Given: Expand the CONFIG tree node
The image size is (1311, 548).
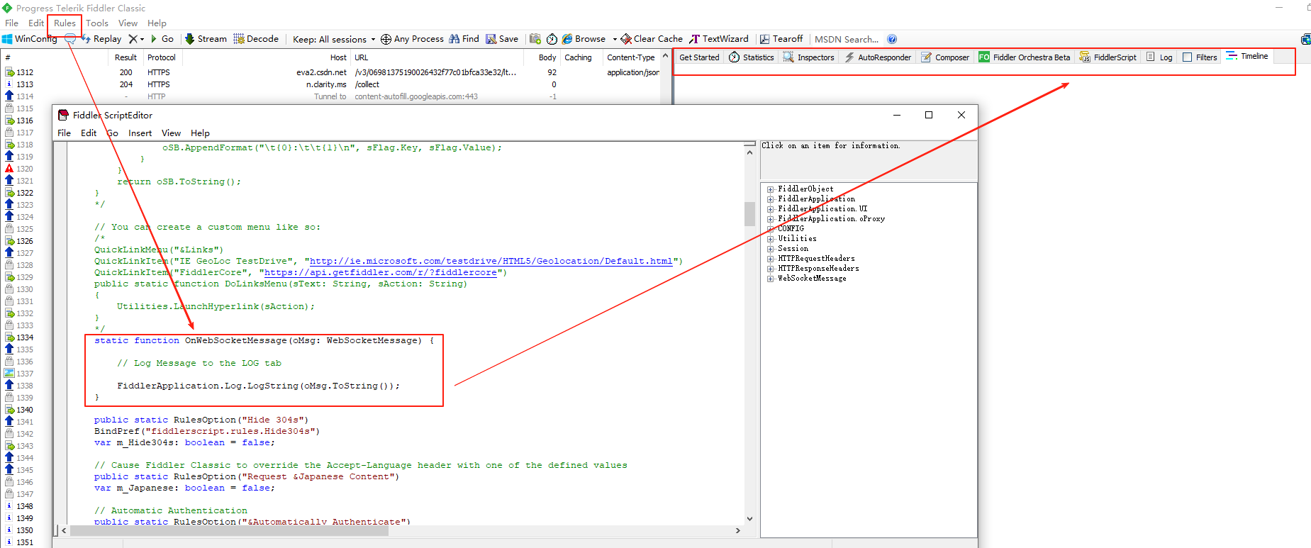Looking at the screenshot, I should [770, 229].
